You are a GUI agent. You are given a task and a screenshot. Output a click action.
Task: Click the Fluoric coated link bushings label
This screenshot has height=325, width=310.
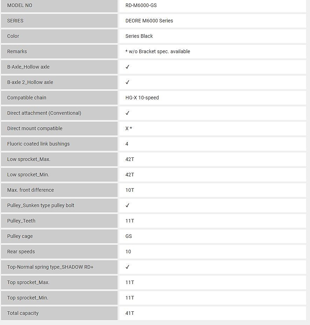(38, 144)
